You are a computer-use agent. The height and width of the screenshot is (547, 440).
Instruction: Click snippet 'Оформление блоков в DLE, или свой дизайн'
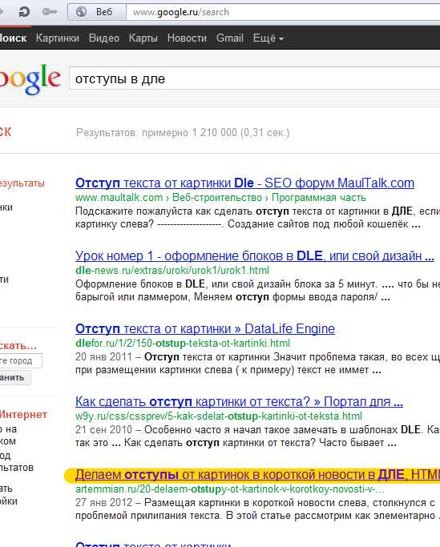click(x=258, y=290)
